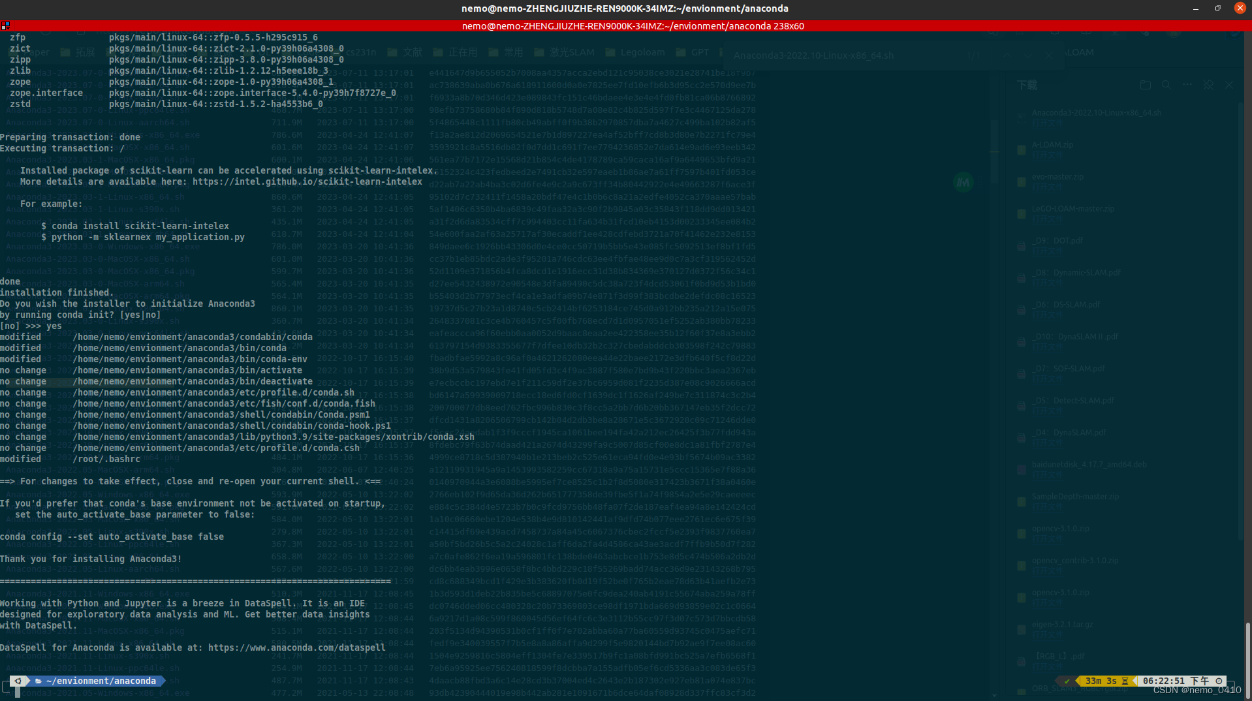Close the browser downloads panel
Screen dimensions: 1252x701
(1229, 85)
